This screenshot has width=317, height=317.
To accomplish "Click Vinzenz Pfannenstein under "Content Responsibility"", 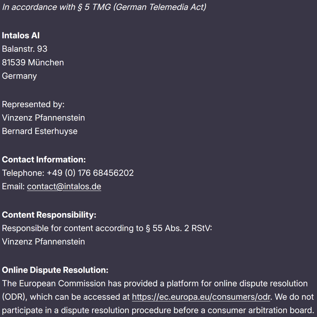I will pyautogui.click(x=43, y=242).
